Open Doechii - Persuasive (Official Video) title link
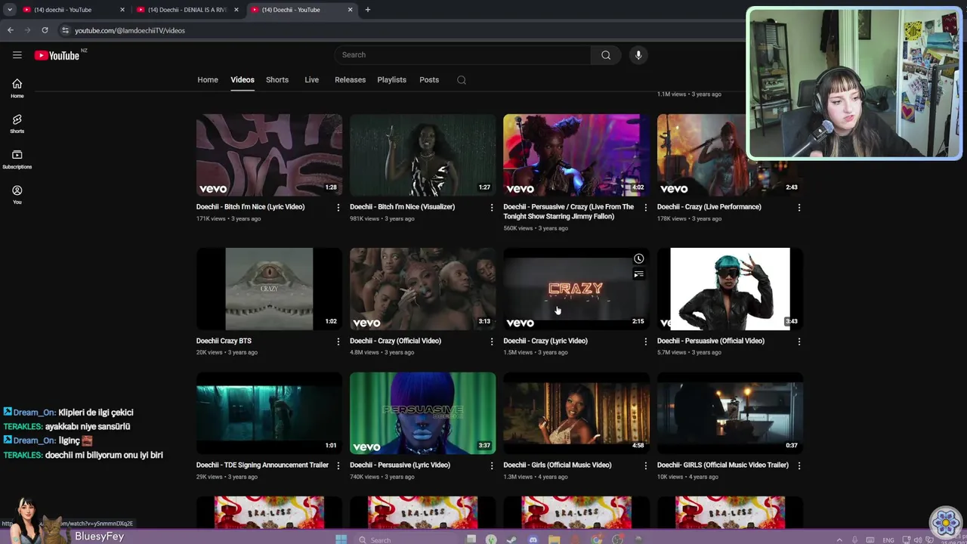 (711, 341)
